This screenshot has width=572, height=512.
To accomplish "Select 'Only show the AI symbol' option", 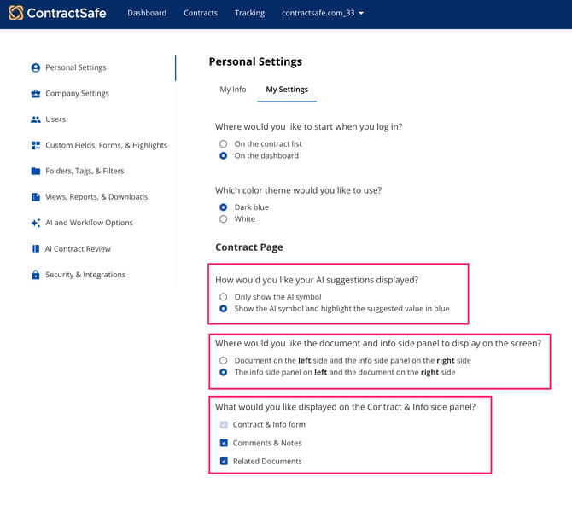I will (224, 297).
